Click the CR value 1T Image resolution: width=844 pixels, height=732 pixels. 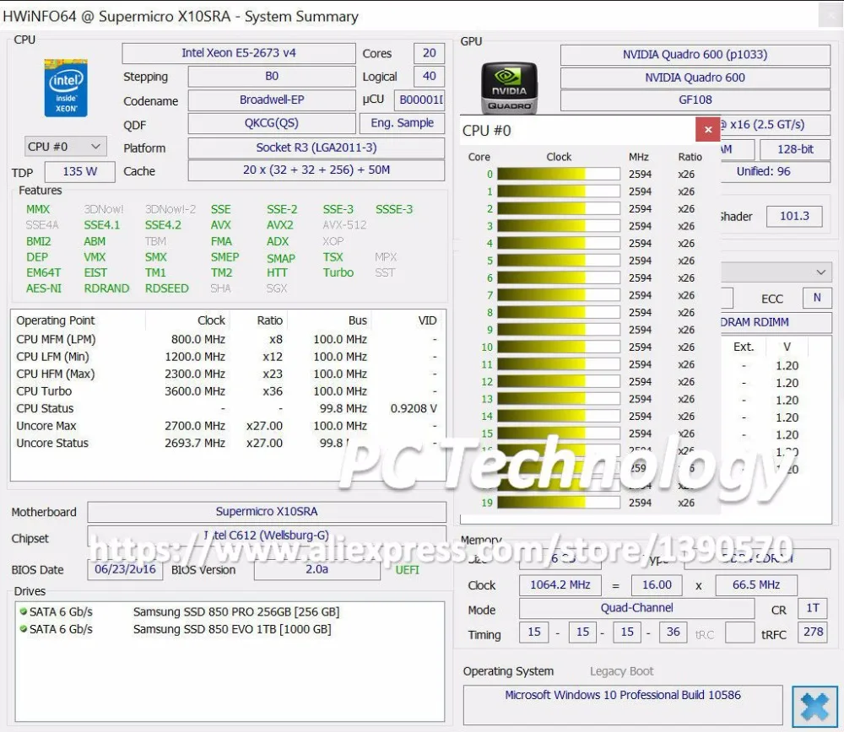click(x=812, y=608)
